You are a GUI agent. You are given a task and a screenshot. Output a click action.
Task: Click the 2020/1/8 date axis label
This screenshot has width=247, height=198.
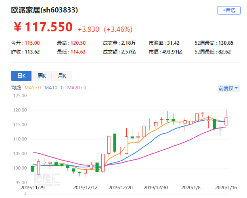tap(191, 188)
